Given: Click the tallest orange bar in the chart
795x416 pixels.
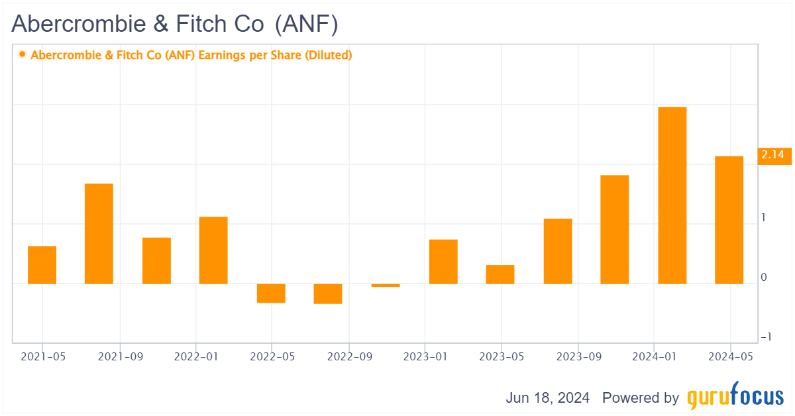Looking at the screenshot, I should tap(672, 195).
